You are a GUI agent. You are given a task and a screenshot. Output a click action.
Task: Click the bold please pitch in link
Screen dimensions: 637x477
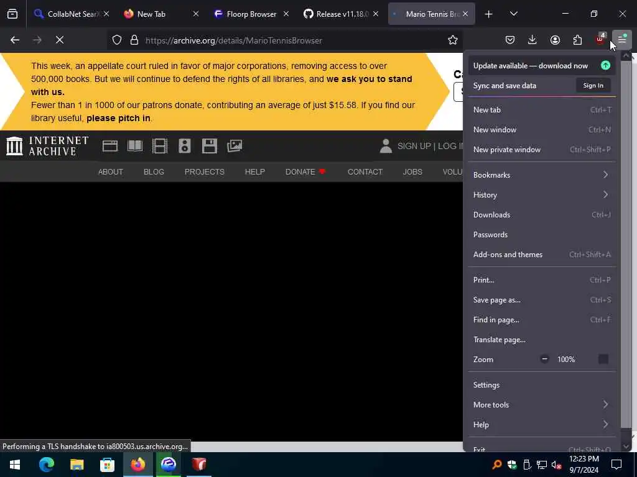point(118,118)
